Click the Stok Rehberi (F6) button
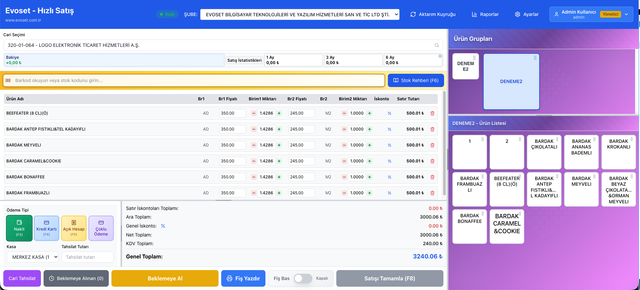Image resolution: width=640 pixels, height=290 pixels. [x=416, y=80]
